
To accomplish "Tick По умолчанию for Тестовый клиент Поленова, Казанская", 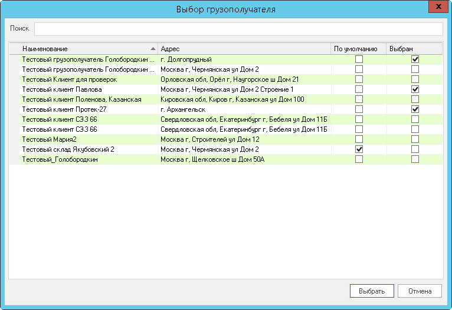I will pyautogui.click(x=359, y=99).
